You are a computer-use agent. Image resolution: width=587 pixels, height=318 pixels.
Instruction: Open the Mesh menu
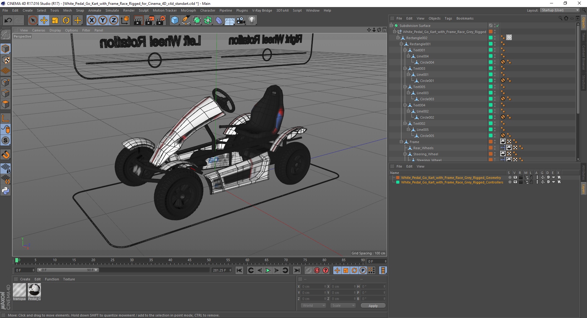coord(67,10)
